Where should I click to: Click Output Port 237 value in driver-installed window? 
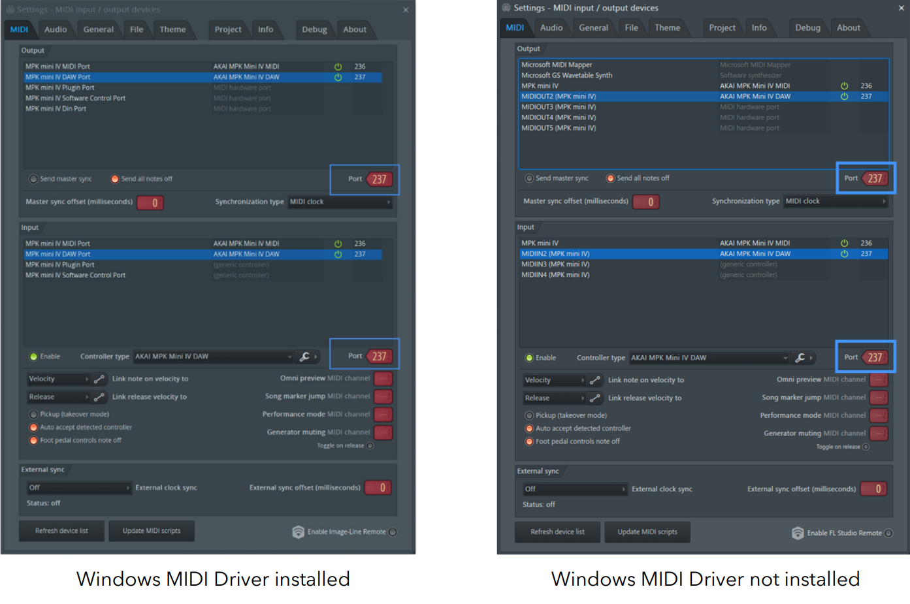pos(379,180)
